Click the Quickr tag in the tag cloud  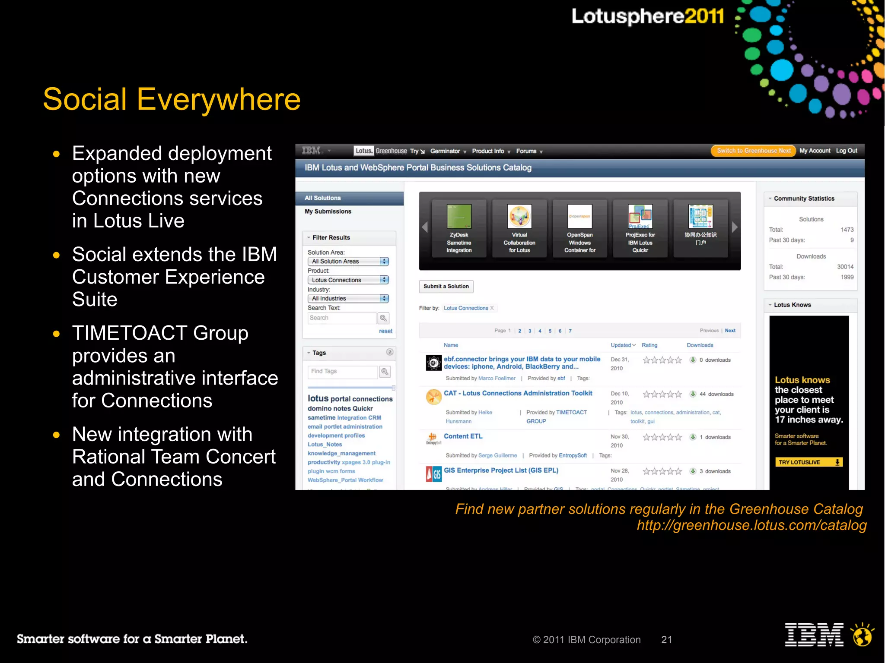[363, 409]
